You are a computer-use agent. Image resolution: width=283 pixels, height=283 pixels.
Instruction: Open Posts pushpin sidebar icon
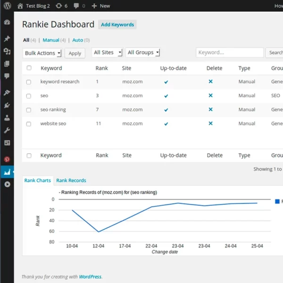tap(7, 39)
